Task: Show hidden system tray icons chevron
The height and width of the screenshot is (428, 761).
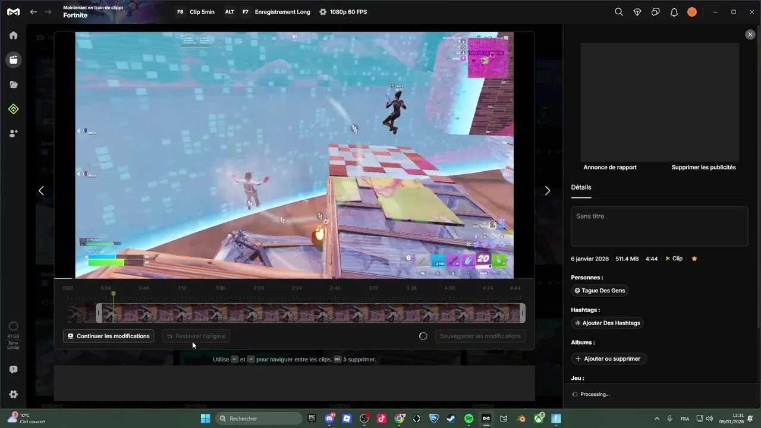Action: 657,418
